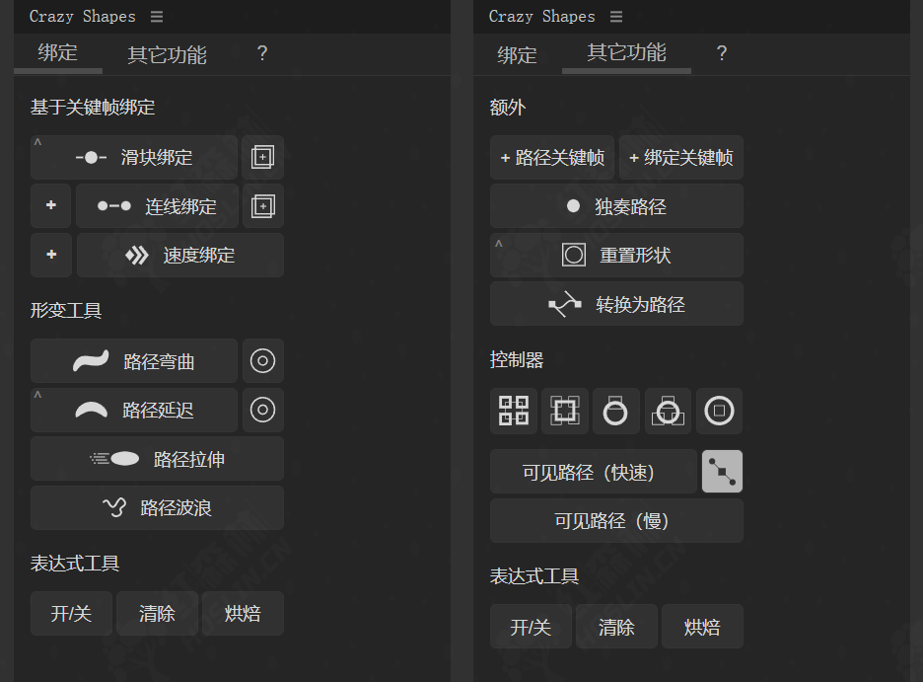Screen dimensions: 923x682
Task: Apply 路径延迟 path delay tool
Action: pos(134,410)
